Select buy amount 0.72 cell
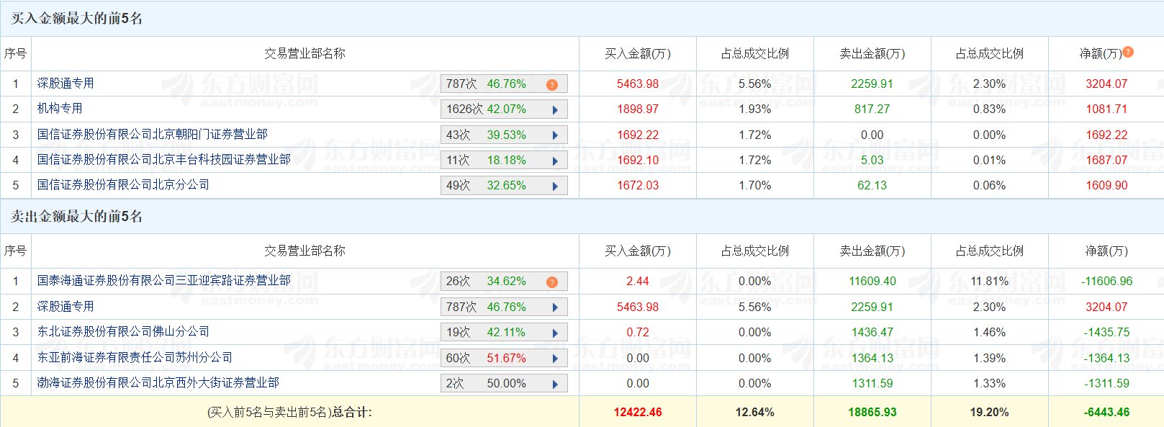The width and height of the screenshot is (1164, 427). [x=638, y=333]
